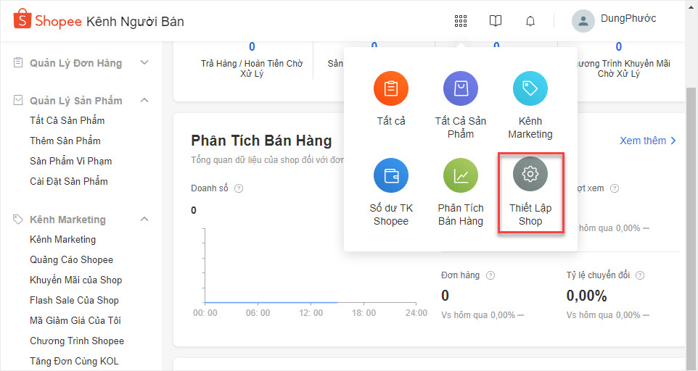
Task: Open Tất Cả Sản Phẩm shopping bag icon
Action: click(461, 88)
